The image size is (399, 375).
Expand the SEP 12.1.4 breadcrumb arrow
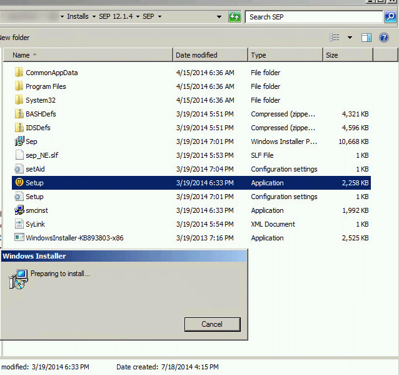[x=138, y=17]
